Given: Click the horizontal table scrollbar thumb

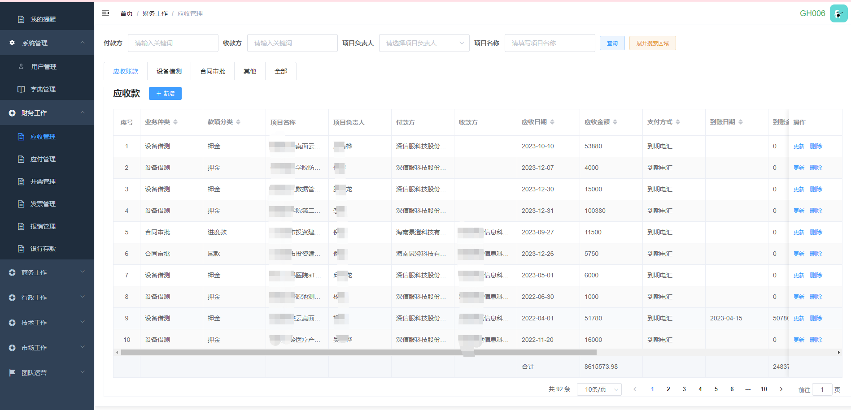Looking at the screenshot, I should point(359,352).
